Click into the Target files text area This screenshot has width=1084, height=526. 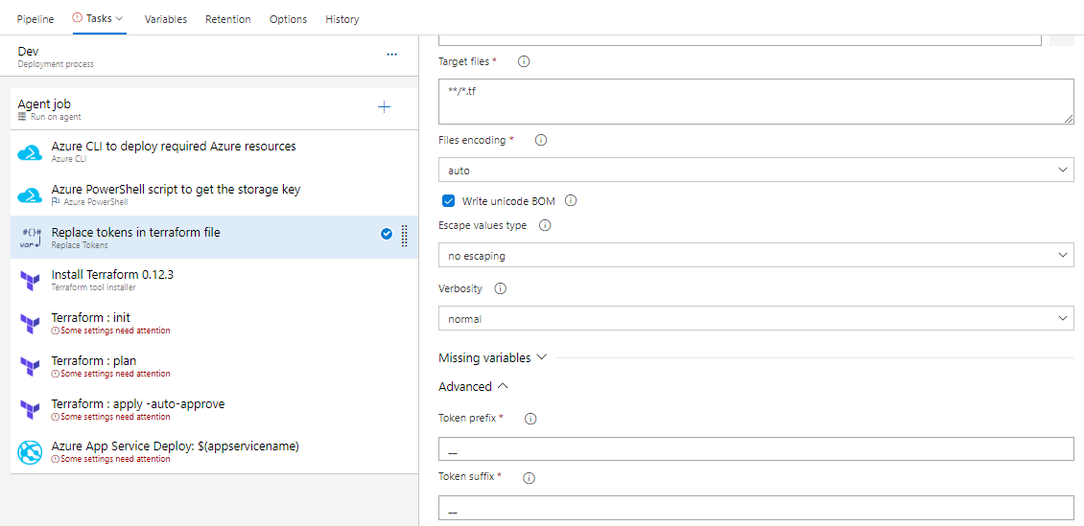[x=756, y=101]
